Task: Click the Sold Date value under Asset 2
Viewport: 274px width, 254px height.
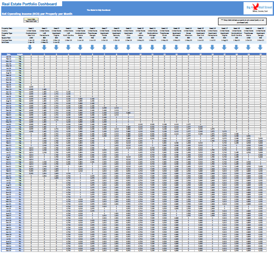Action: pyautogui.click(x=44, y=42)
